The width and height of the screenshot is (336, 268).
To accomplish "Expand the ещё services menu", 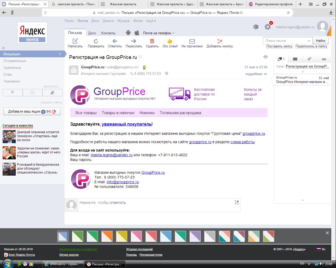I will tap(151, 21).
